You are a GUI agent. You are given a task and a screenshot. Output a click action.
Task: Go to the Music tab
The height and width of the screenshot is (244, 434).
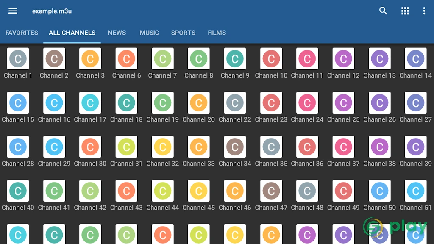pos(149,33)
